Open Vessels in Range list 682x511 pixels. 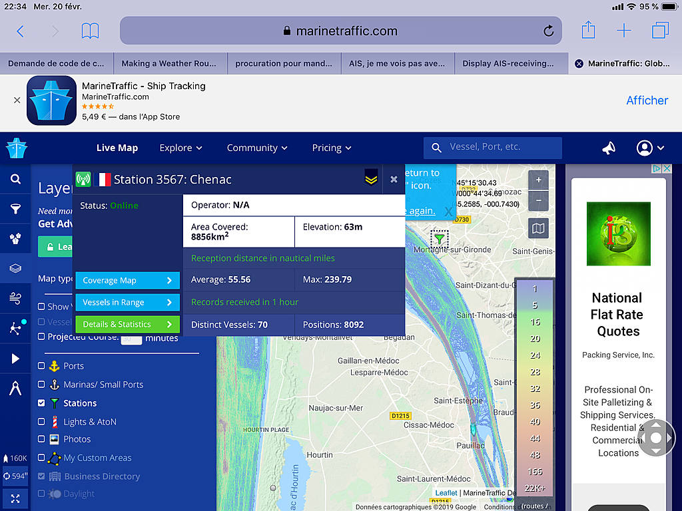pyautogui.click(x=127, y=303)
